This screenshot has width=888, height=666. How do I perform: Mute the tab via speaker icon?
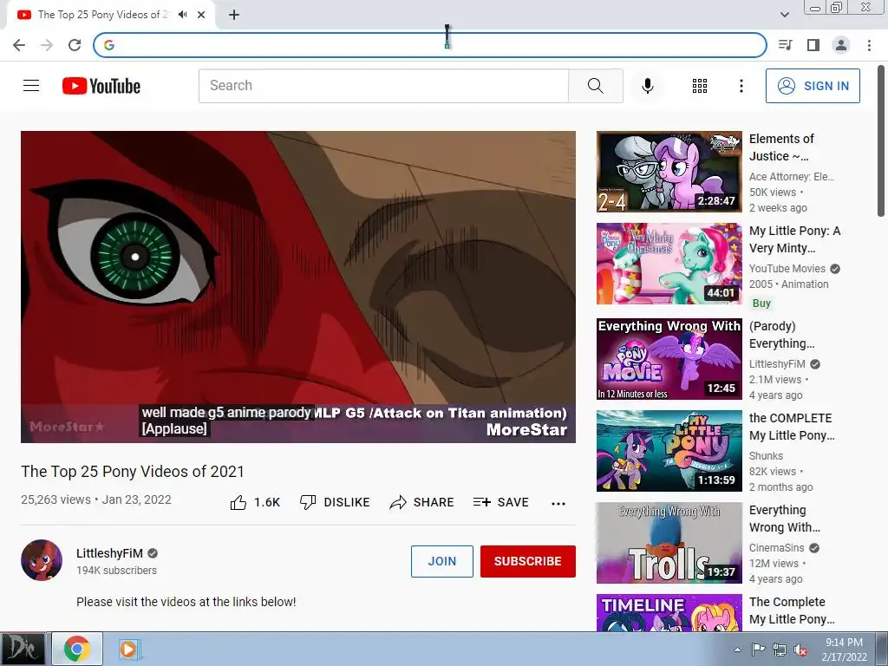(182, 15)
